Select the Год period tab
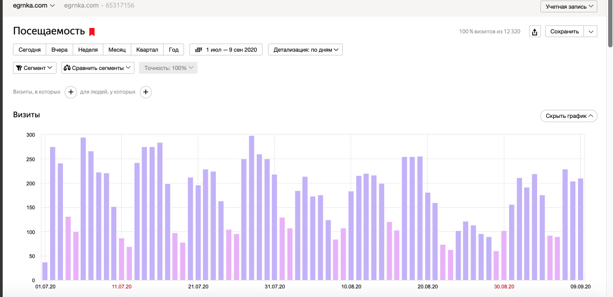Image resolution: width=613 pixels, height=297 pixels. (x=173, y=49)
